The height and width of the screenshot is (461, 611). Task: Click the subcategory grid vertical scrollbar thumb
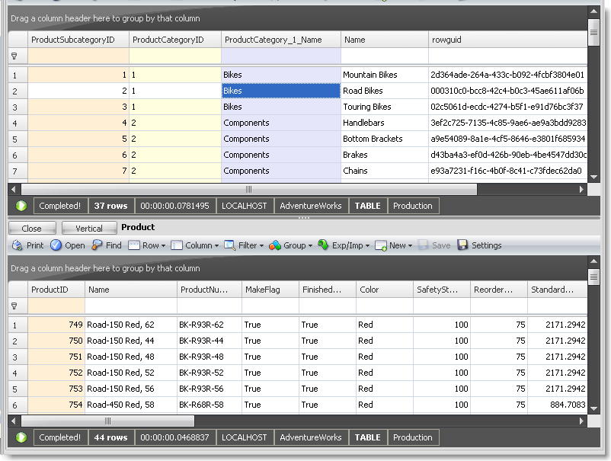point(593,32)
